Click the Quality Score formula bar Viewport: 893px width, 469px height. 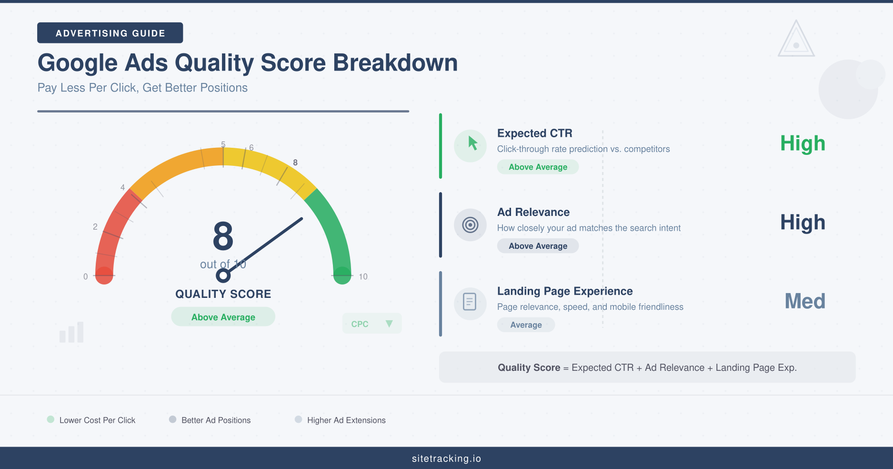click(x=647, y=367)
